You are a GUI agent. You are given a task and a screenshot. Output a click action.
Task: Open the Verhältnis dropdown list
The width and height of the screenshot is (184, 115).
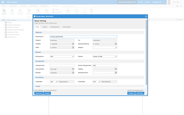(x=73, y=44)
